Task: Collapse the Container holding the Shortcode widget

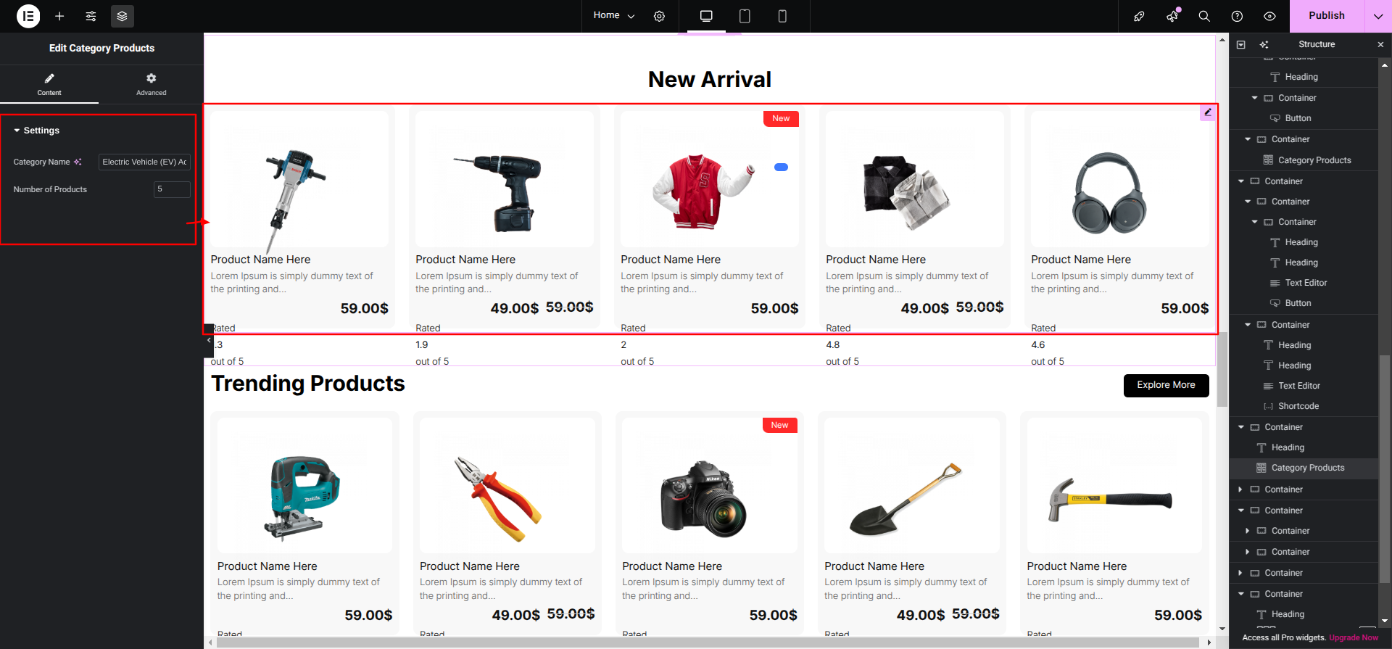Action: click(1248, 325)
